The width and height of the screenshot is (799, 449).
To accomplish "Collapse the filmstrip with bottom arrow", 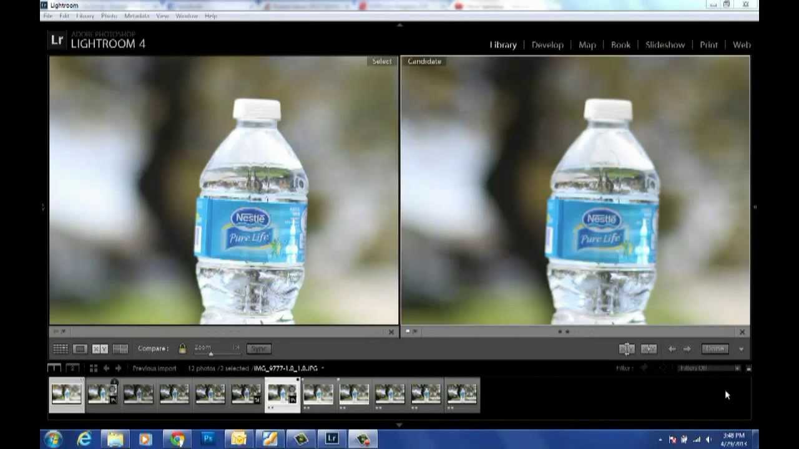I will (x=399, y=425).
